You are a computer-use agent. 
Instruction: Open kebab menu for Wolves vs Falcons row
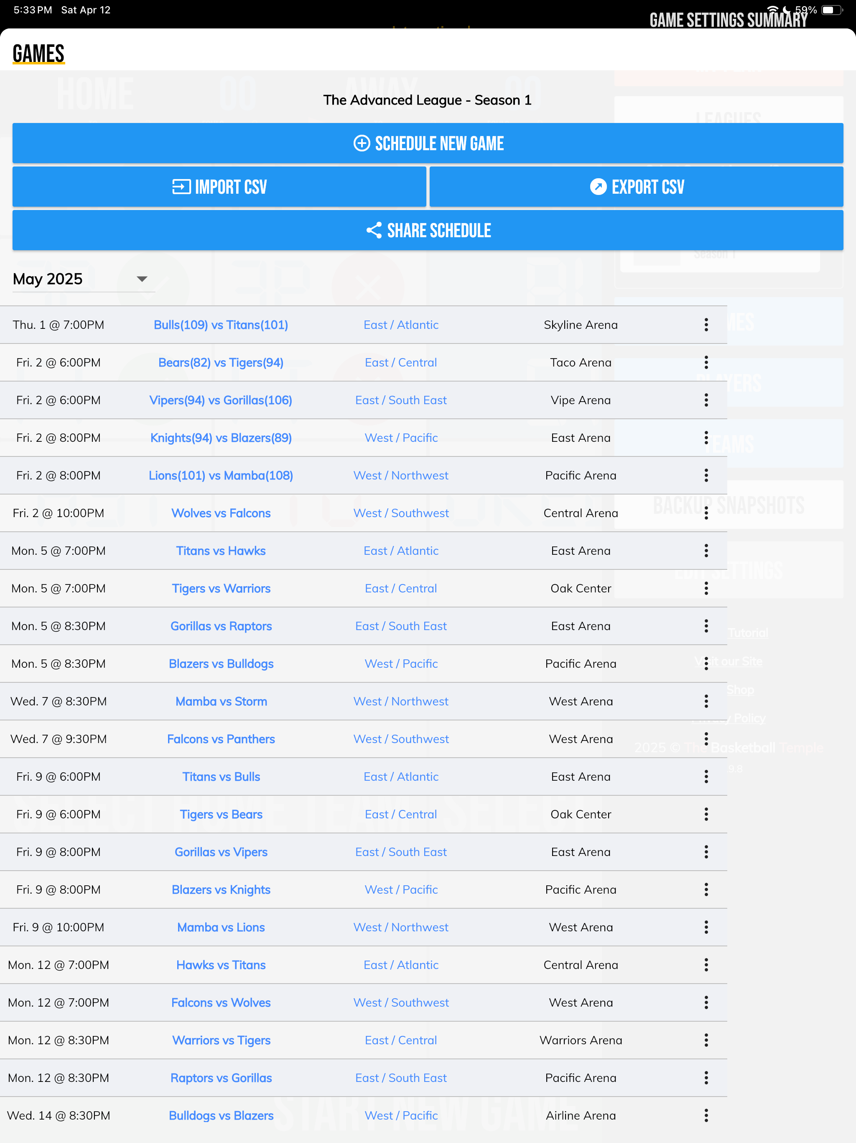[x=706, y=513]
